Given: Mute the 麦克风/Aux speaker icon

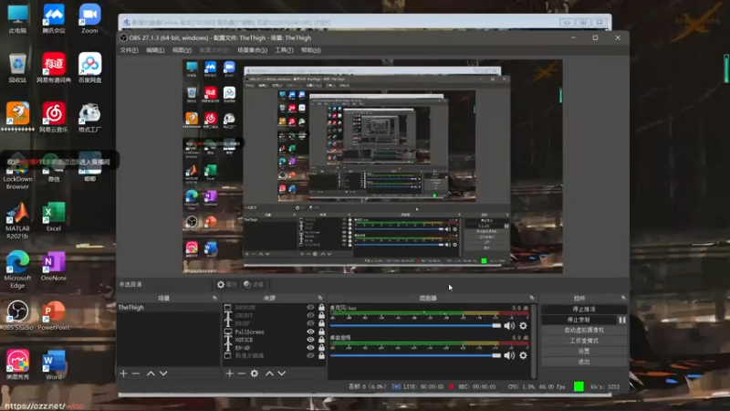Looking at the screenshot, I should [x=509, y=326].
